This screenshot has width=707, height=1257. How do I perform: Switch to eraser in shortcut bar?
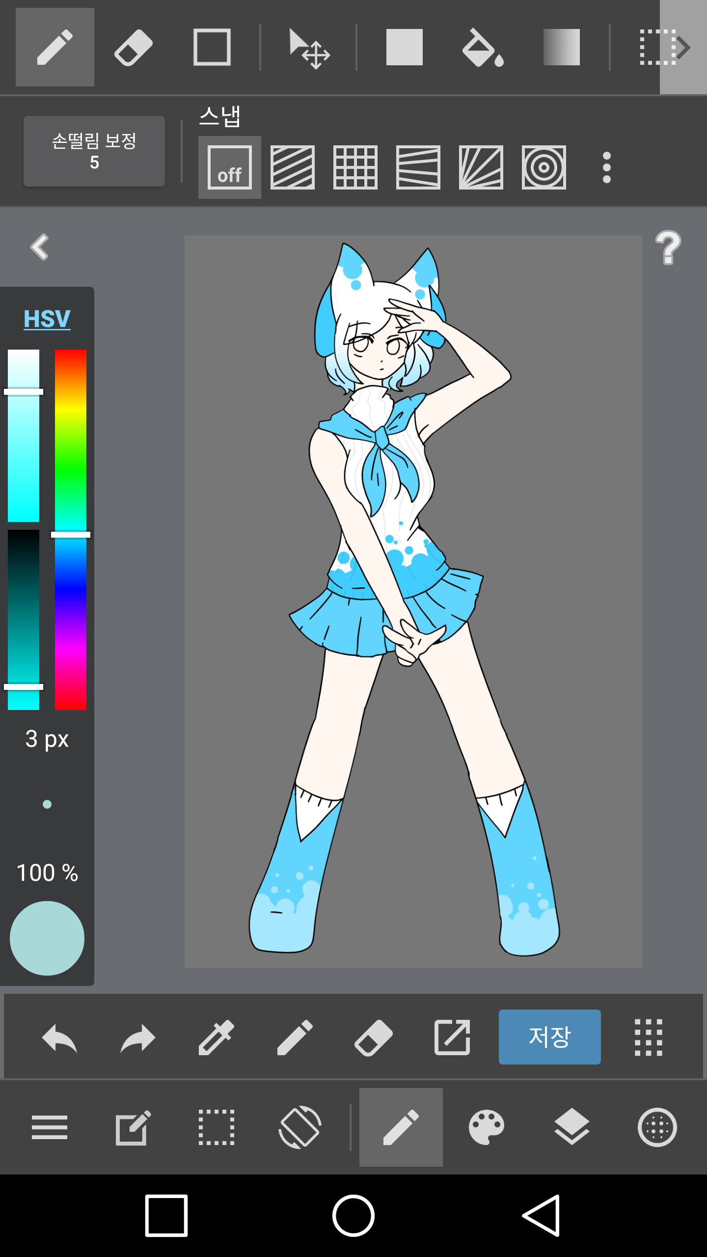[x=373, y=1038]
